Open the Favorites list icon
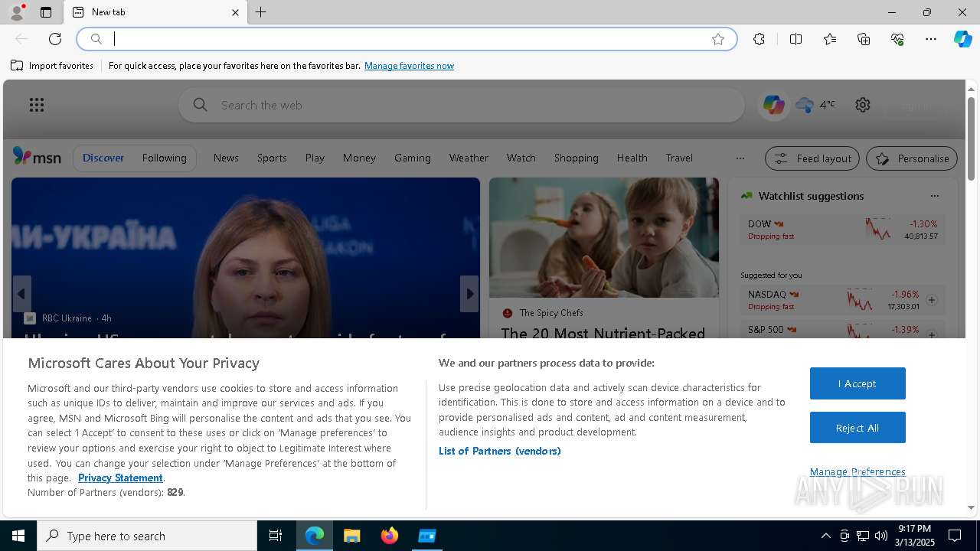The image size is (980, 551). (830, 39)
